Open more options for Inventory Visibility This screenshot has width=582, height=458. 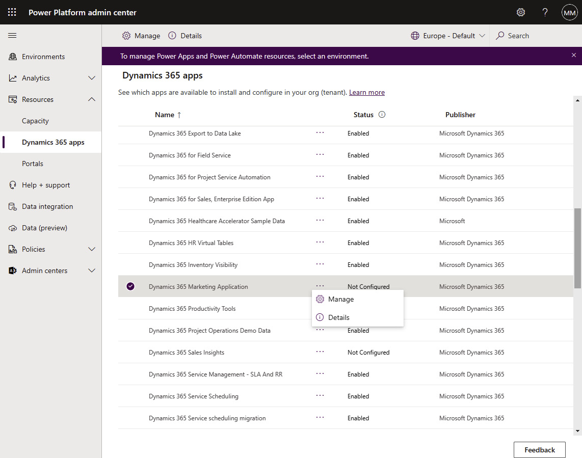click(320, 264)
